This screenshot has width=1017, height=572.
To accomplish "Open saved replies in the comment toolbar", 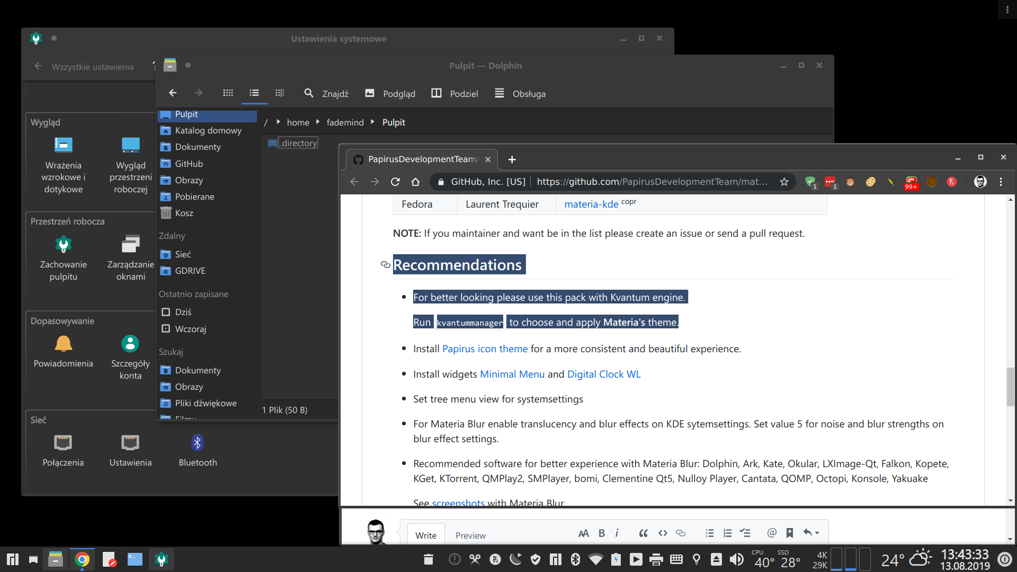I will (x=790, y=533).
